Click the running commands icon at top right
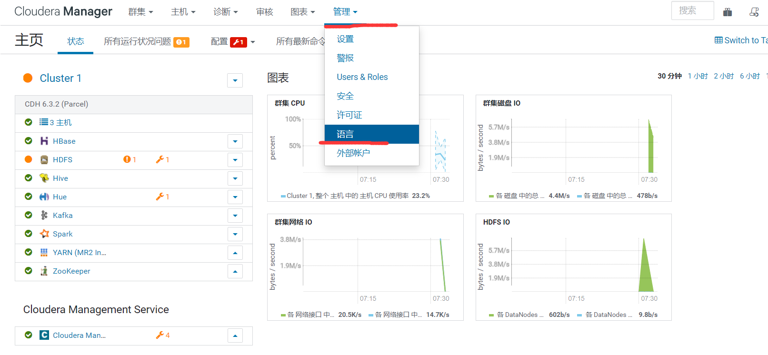This screenshot has height=355, width=768. tap(754, 12)
